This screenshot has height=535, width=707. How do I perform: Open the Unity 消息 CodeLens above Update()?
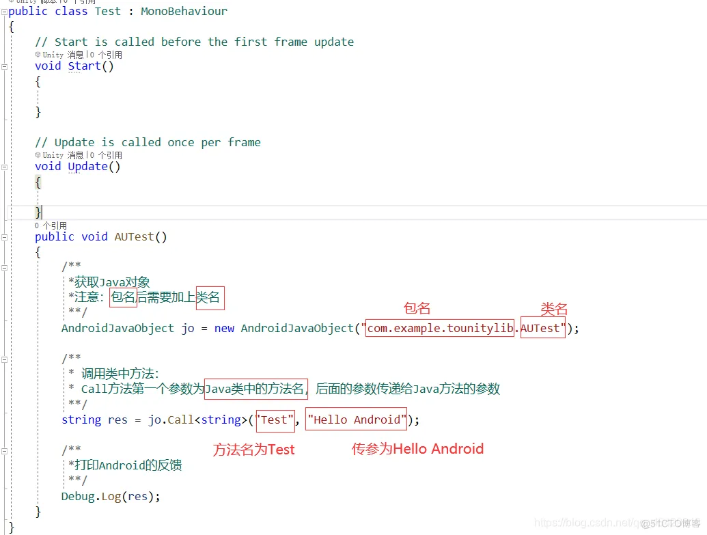tap(63, 155)
